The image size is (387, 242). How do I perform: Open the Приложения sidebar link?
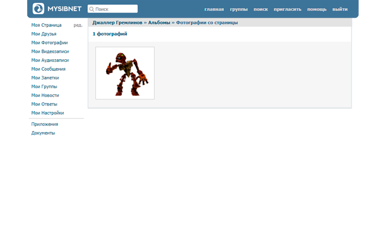[x=45, y=124]
